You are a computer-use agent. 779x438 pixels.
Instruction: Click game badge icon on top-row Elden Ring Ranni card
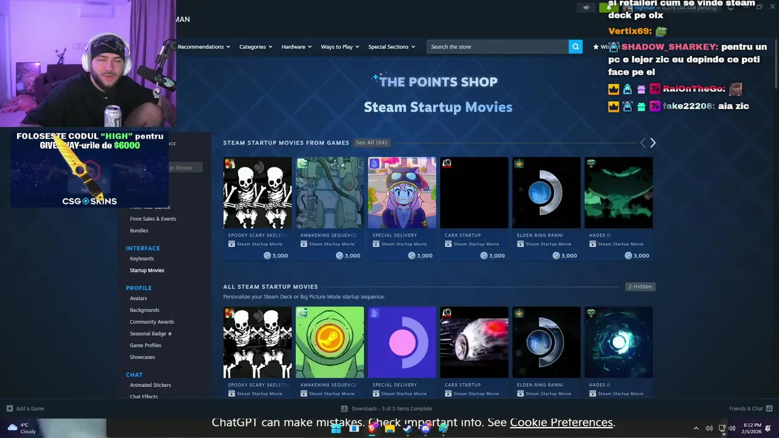coord(519,163)
